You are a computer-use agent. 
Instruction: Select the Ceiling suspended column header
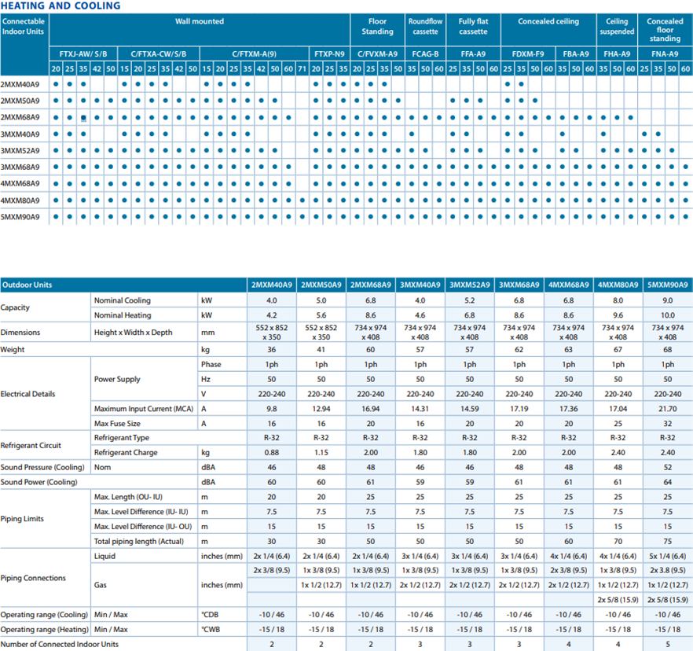coord(617,27)
